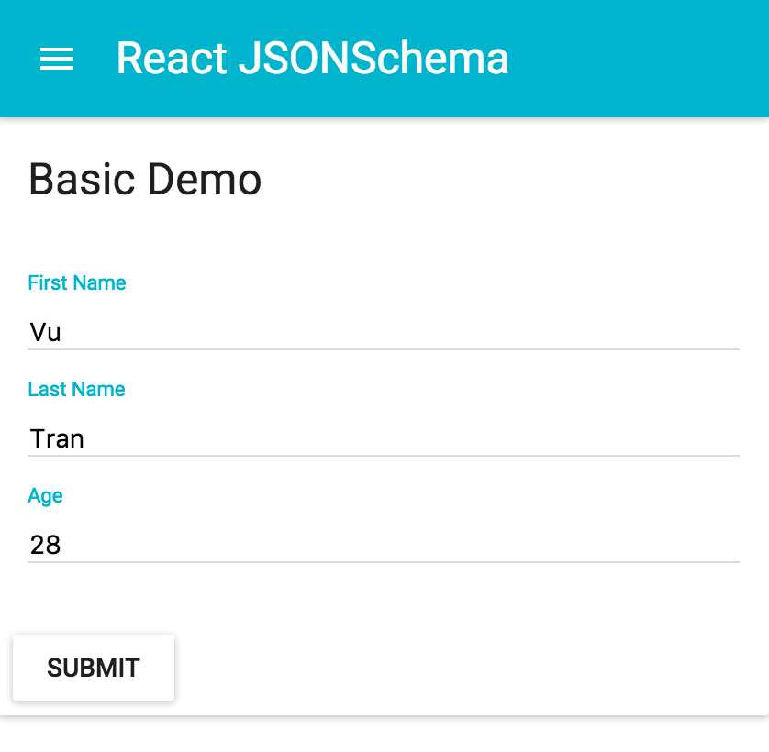Focus the Age input field
The image size is (769, 752).
click(384, 545)
